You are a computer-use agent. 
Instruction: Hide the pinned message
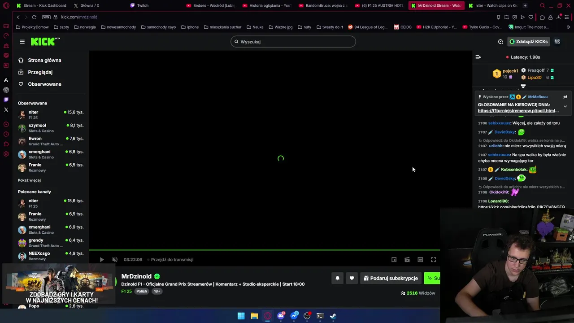pos(565,97)
